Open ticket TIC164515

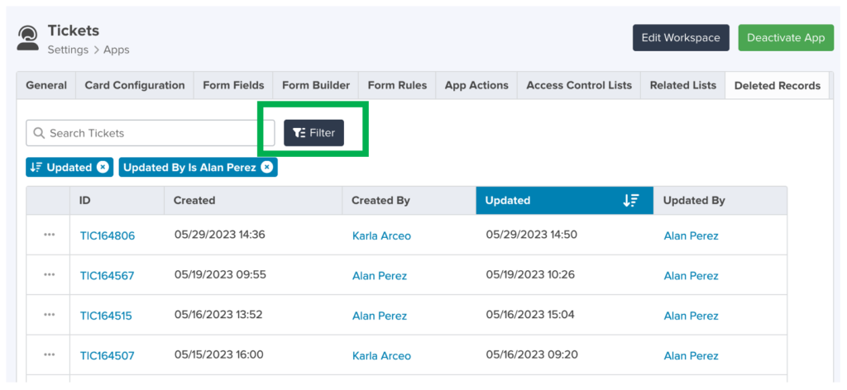[x=106, y=316]
